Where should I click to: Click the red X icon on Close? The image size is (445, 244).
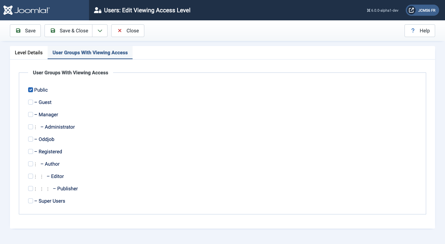[120, 31]
